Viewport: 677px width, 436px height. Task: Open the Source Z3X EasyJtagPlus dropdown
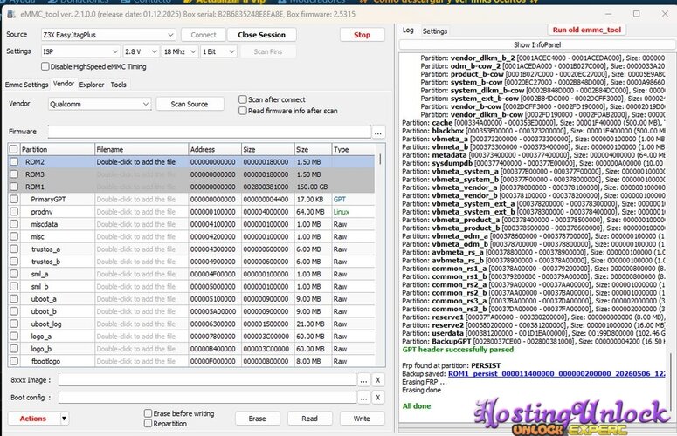pos(108,35)
